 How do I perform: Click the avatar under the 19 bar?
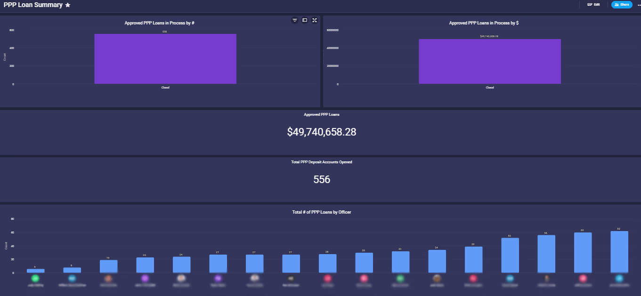pyautogui.click(x=108, y=278)
